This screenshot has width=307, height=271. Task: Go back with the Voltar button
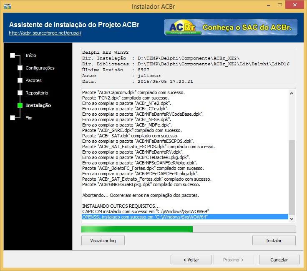191,260
